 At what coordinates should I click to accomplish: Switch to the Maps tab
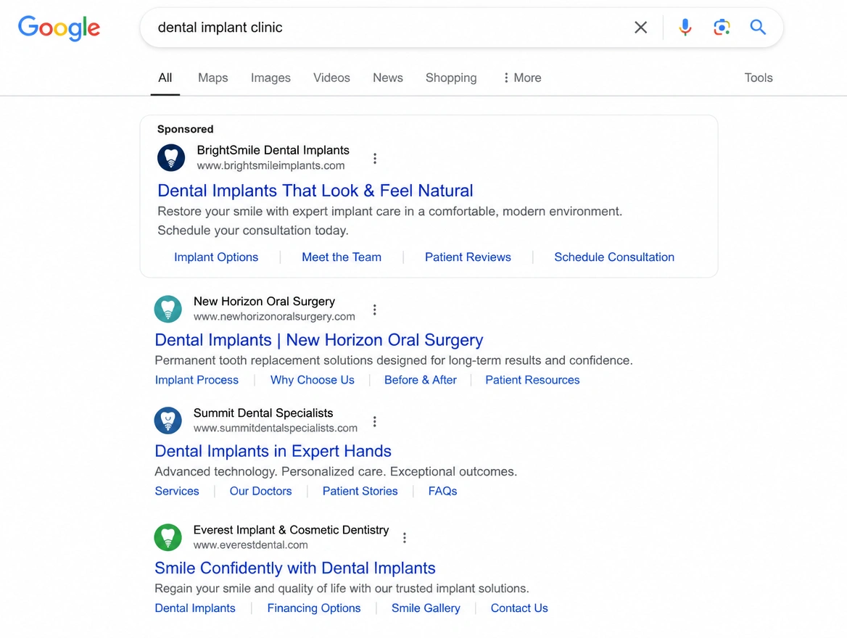[212, 78]
